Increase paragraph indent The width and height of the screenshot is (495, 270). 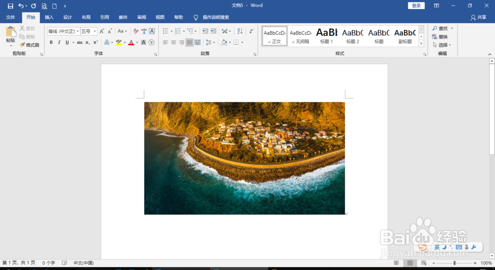tap(213, 31)
